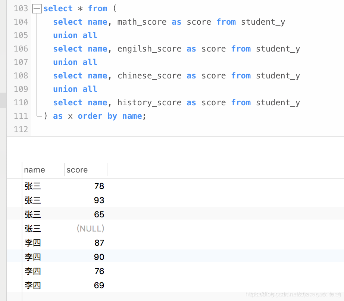Select the 李四 name cell beside score 87
344x301 pixels.
click(x=43, y=243)
